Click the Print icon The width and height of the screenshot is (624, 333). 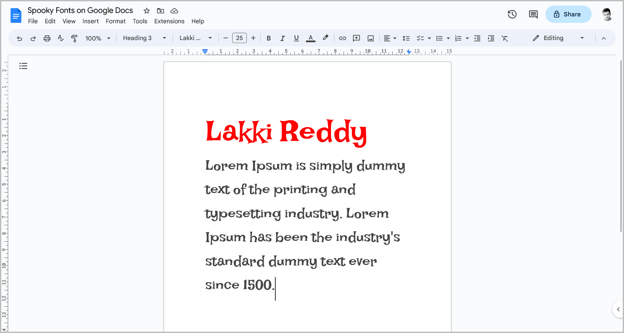47,38
